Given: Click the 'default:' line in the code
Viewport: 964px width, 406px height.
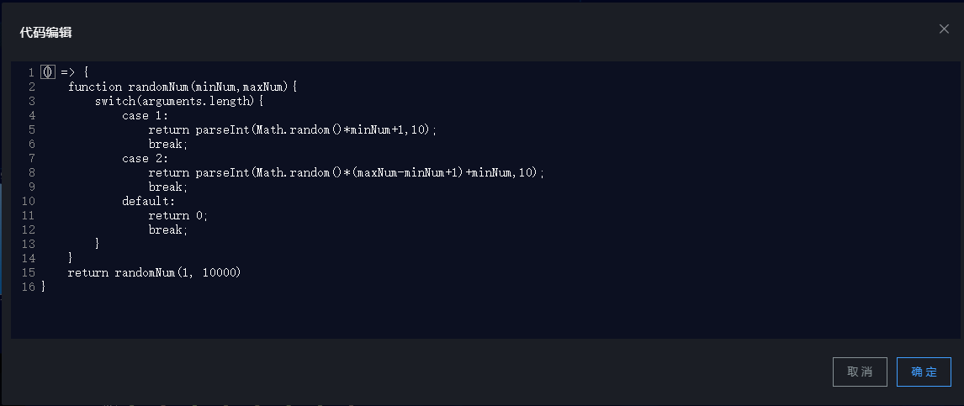Looking at the screenshot, I should (148, 201).
